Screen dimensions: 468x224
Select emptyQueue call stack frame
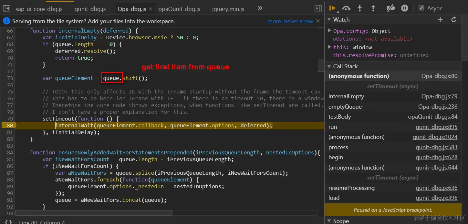pos(345,107)
